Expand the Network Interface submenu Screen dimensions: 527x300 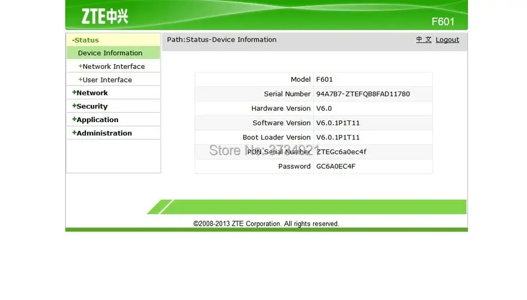tap(111, 66)
